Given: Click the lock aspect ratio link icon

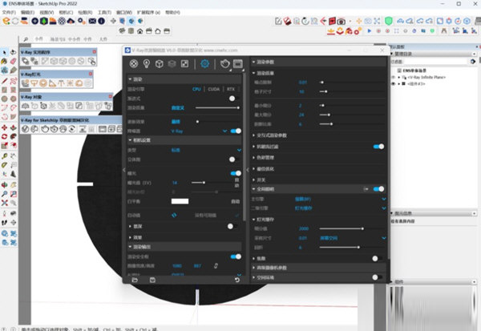Looking at the screenshot, I should click(216, 265).
